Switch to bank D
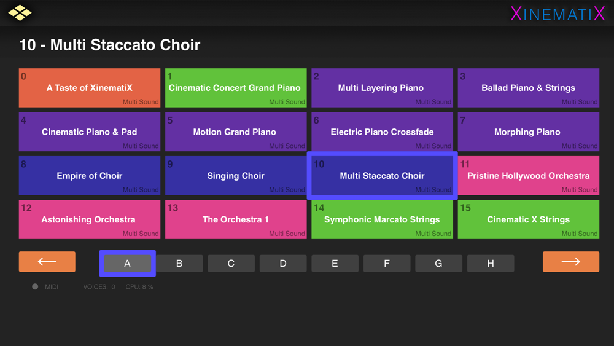This screenshot has width=614, height=346. (283, 264)
